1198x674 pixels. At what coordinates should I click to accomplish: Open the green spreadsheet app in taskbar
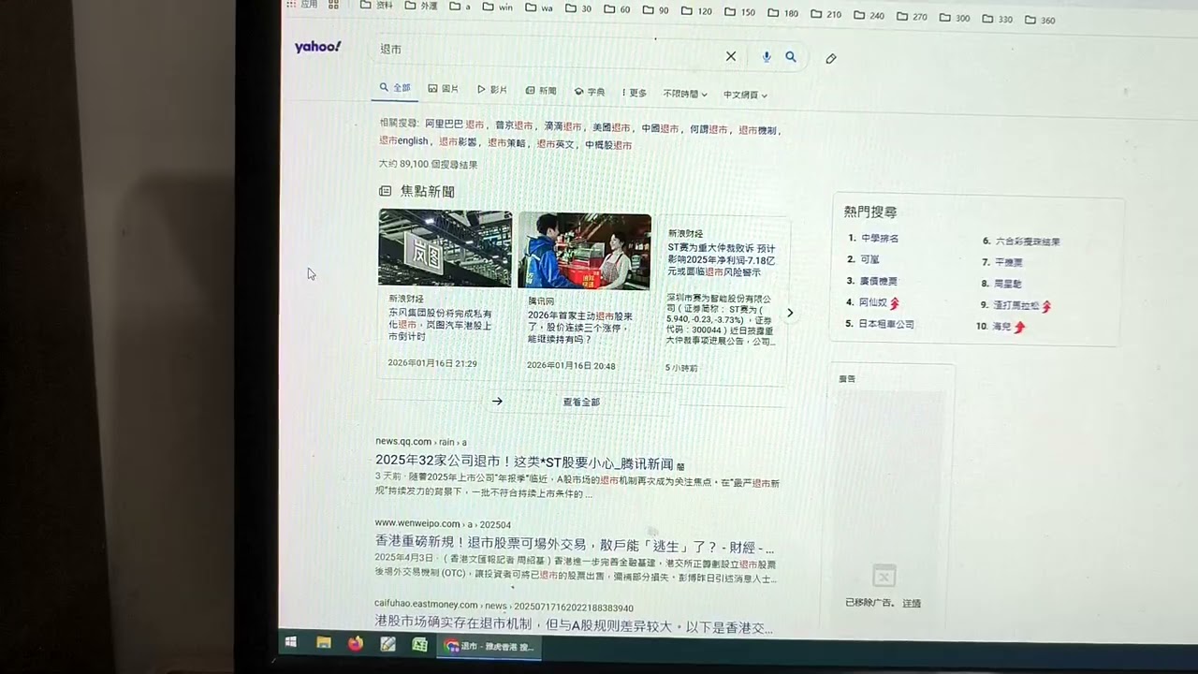tap(420, 645)
